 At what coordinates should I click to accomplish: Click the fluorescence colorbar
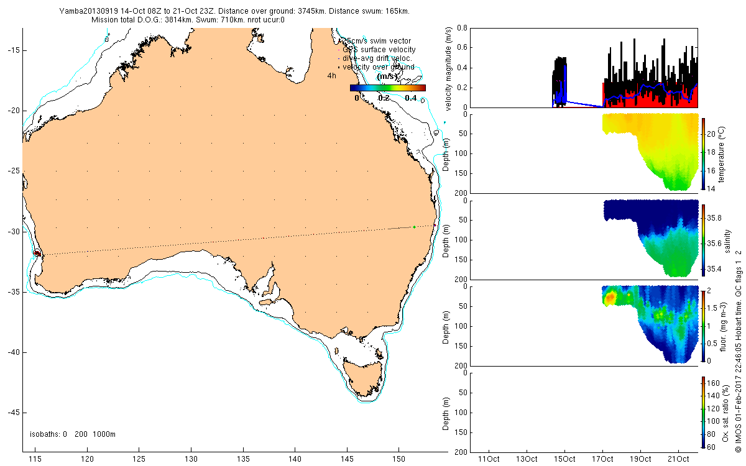click(x=703, y=325)
